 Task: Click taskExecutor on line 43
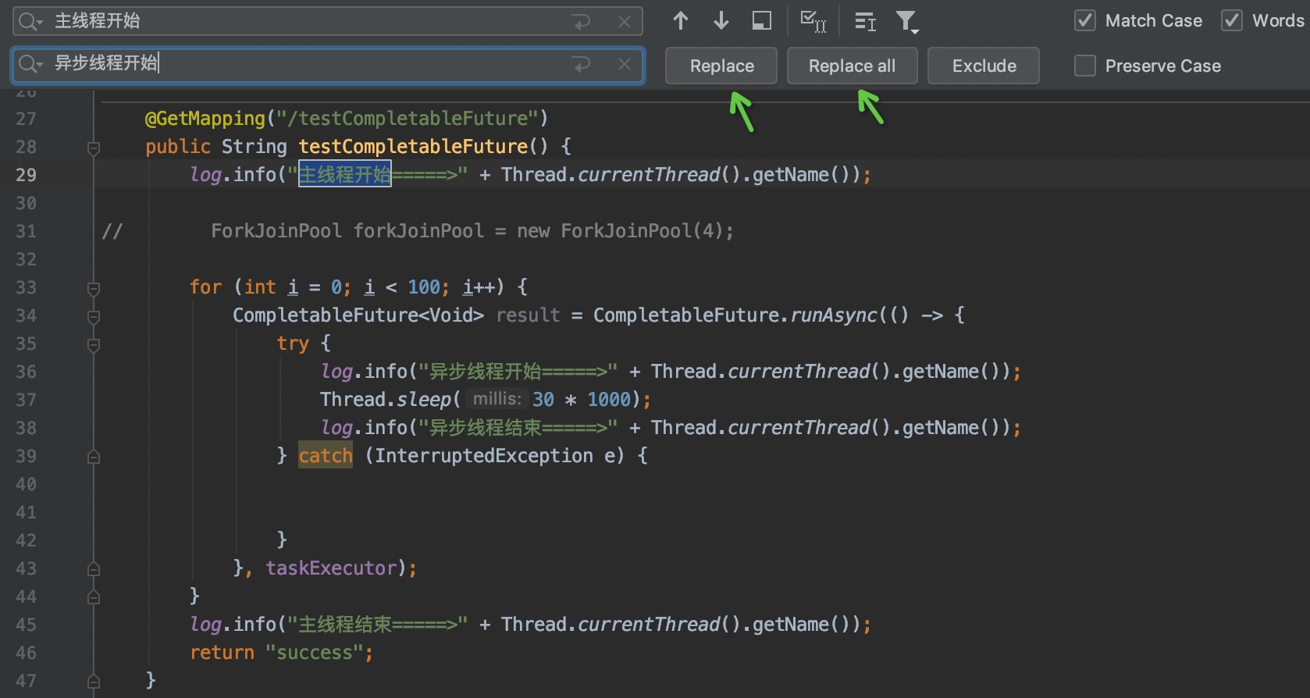tap(331, 568)
